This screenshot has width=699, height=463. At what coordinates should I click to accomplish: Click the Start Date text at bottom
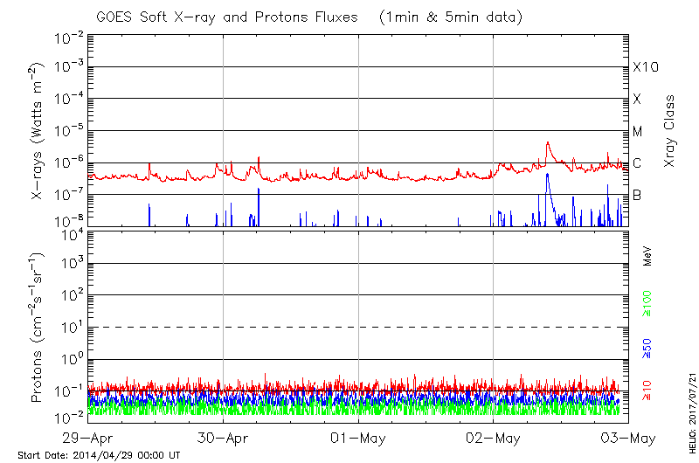coord(99,455)
